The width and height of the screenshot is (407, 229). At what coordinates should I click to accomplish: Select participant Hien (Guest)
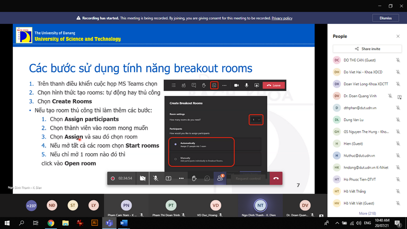click(367, 144)
